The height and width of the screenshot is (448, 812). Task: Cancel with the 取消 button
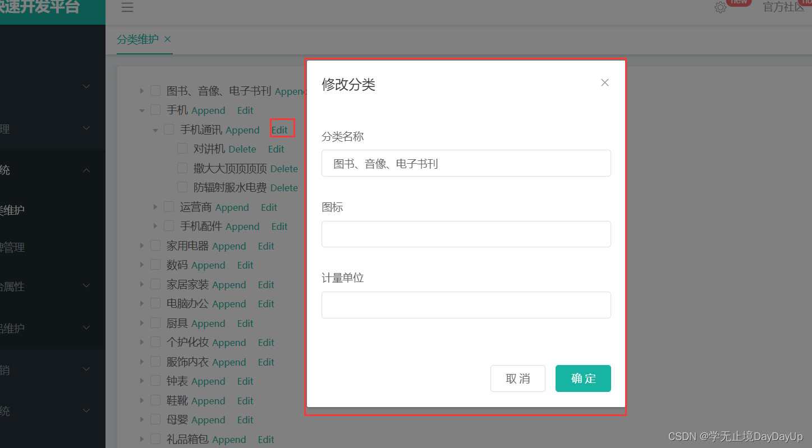pyautogui.click(x=517, y=378)
